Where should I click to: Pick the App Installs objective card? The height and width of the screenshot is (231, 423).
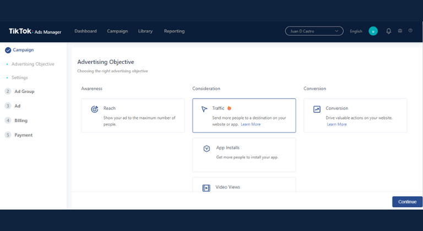[x=243, y=155]
